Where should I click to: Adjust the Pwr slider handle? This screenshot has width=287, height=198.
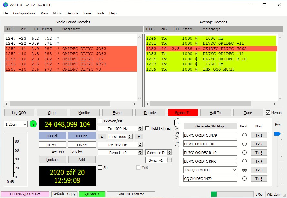pos(277,134)
